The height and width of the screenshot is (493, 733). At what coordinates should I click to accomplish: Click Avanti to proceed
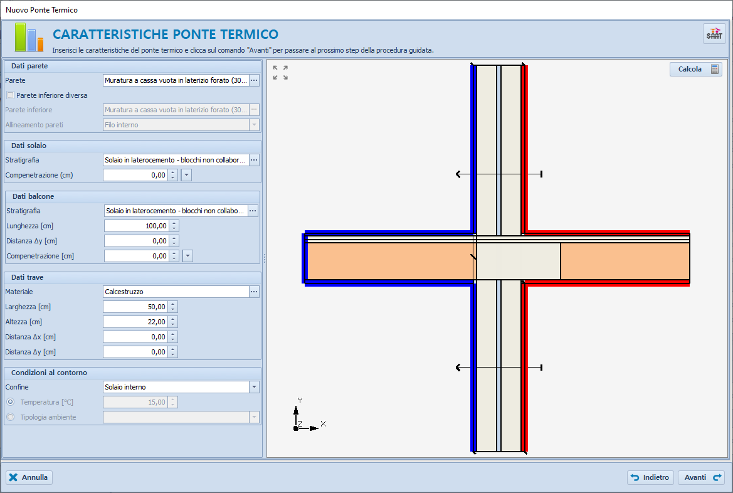pyautogui.click(x=701, y=477)
